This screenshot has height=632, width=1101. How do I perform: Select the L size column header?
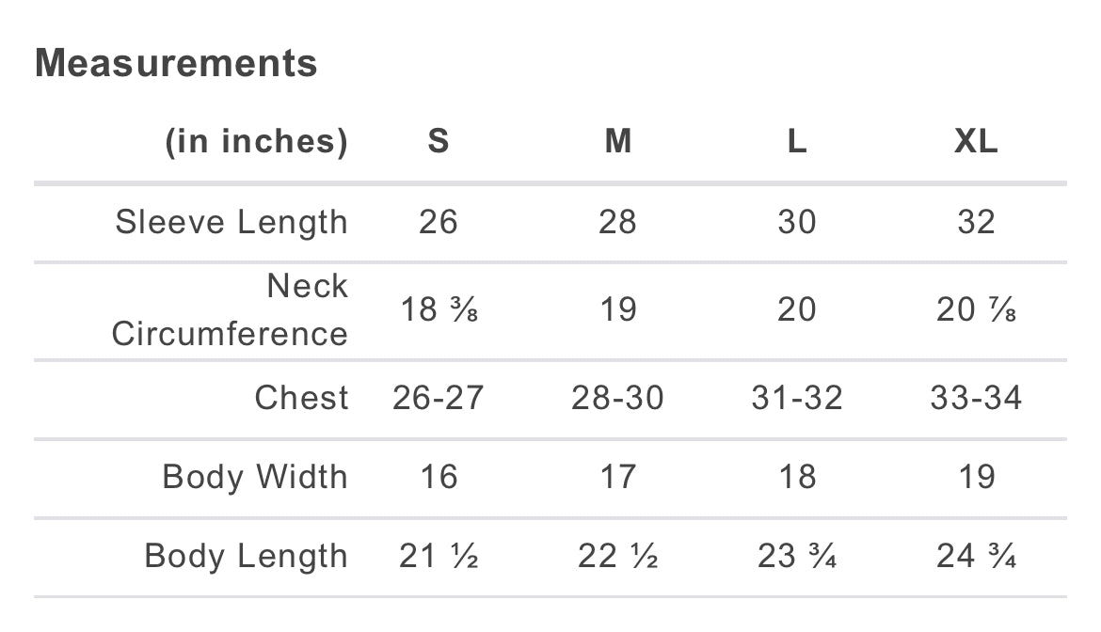[x=797, y=141]
